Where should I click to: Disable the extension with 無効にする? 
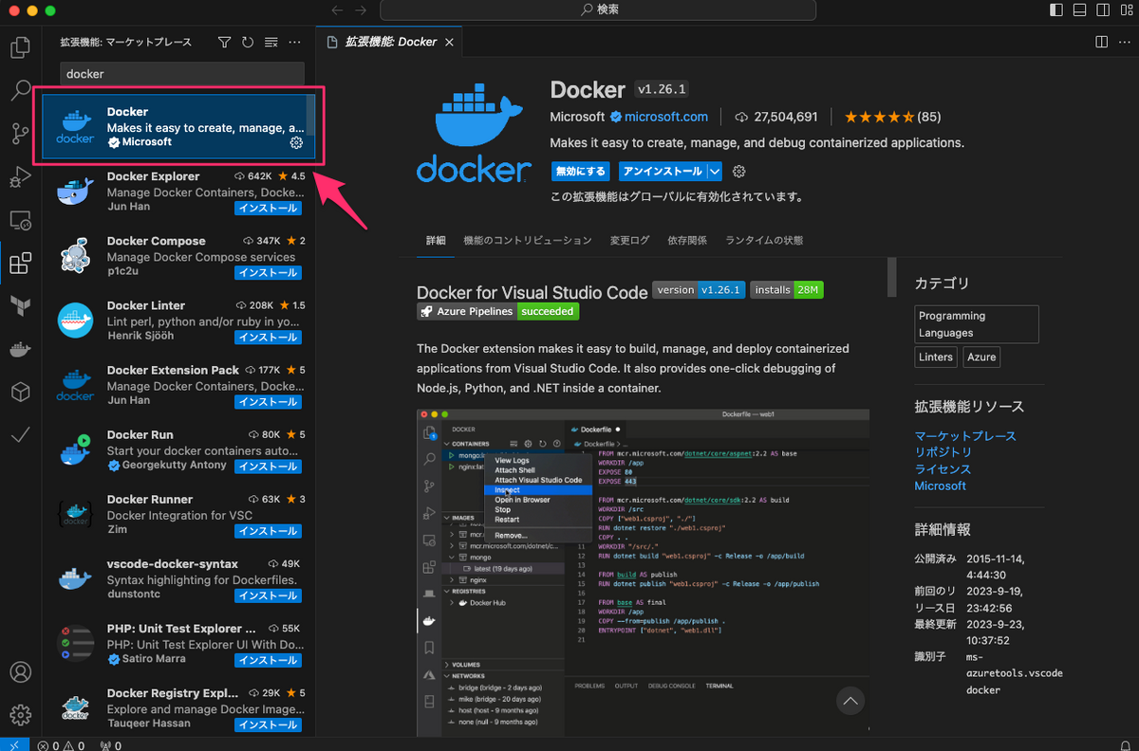click(581, 172)
